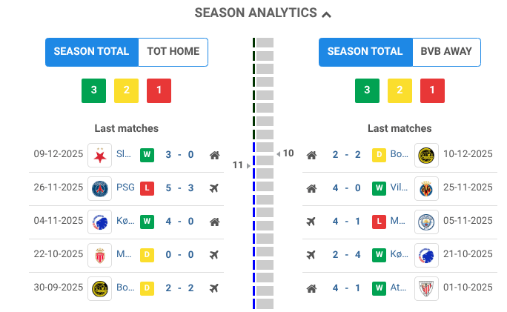Click the away plane icon for 26-11-2025 match
Screen dimensions: 507x312
tap(214, 188)
